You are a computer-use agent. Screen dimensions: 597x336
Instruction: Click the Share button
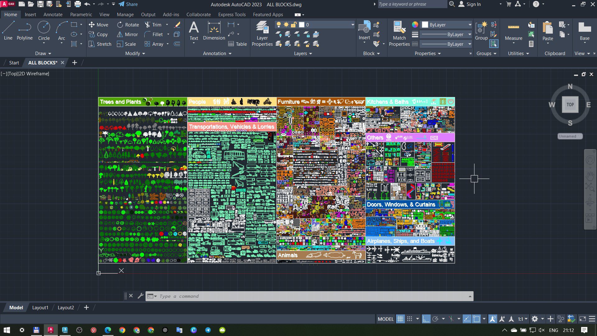128,4
